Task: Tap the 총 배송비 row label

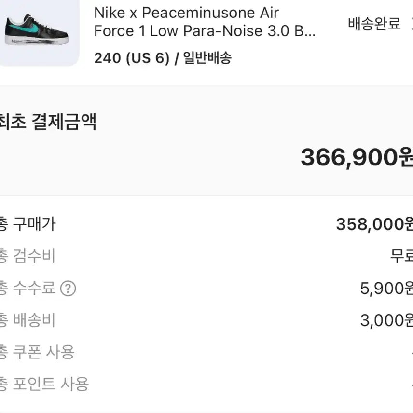Action: pos(28,320)
